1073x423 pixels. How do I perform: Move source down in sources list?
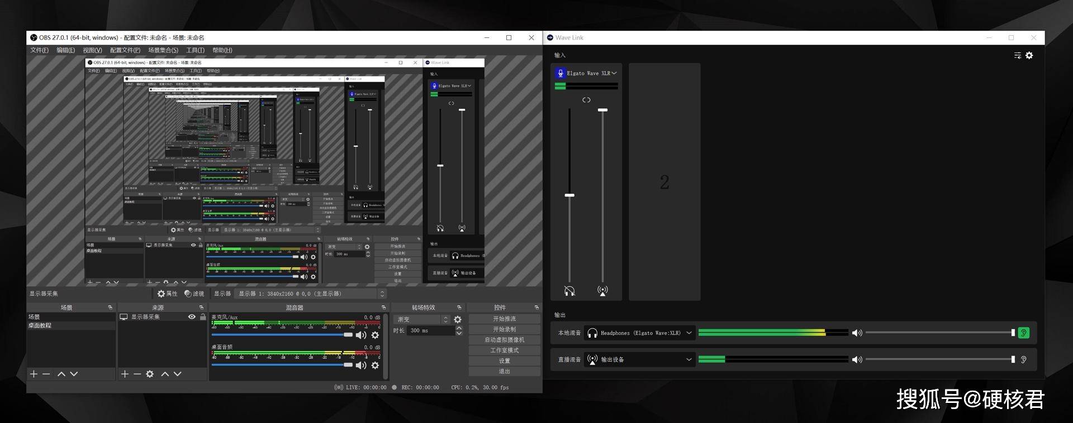pos(177,374)
